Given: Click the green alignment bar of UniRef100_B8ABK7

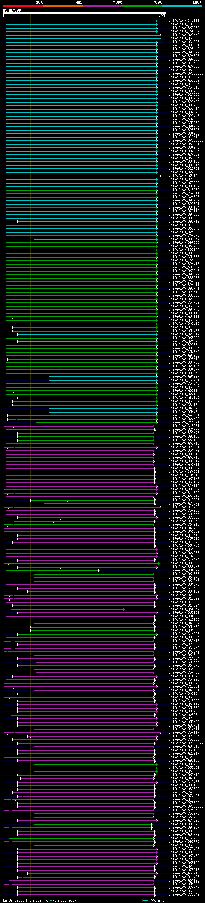Looking at the screenshot, I should click(x=53, y=571).
